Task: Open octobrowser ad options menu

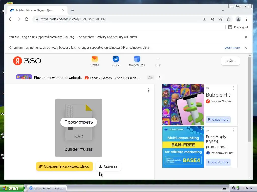Action: (234, 130)
